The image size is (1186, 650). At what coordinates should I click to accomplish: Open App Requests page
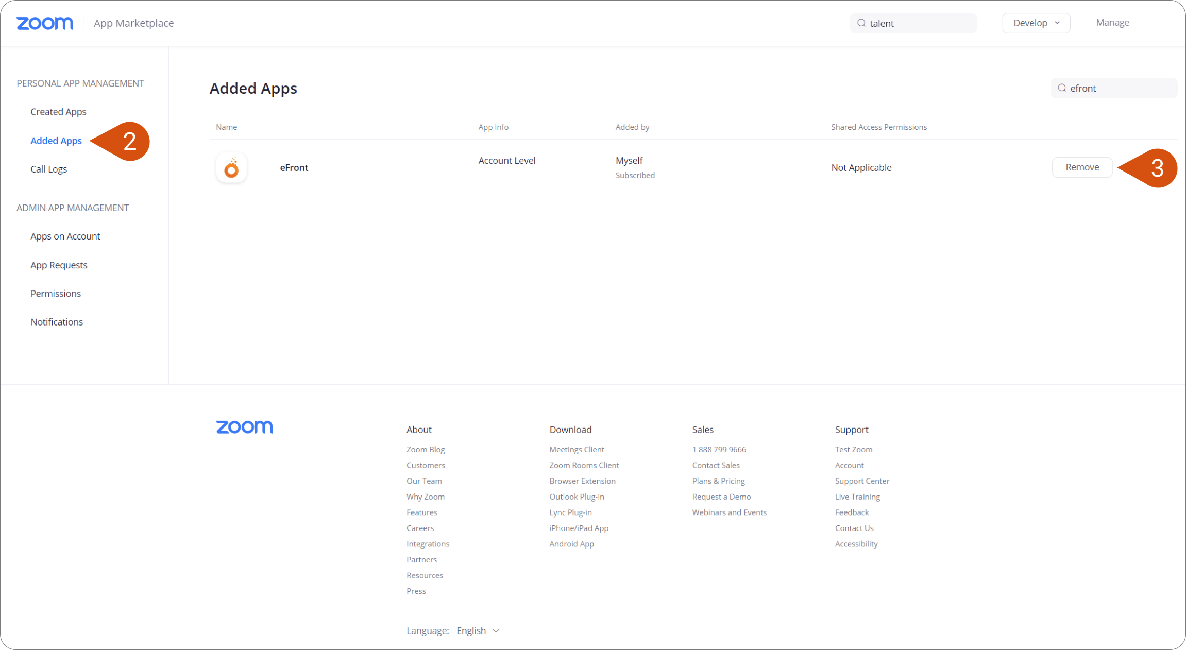point(59,265)
